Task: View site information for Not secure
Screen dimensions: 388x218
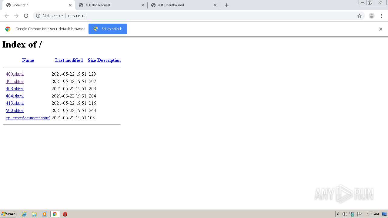Action: coord(49,16)
